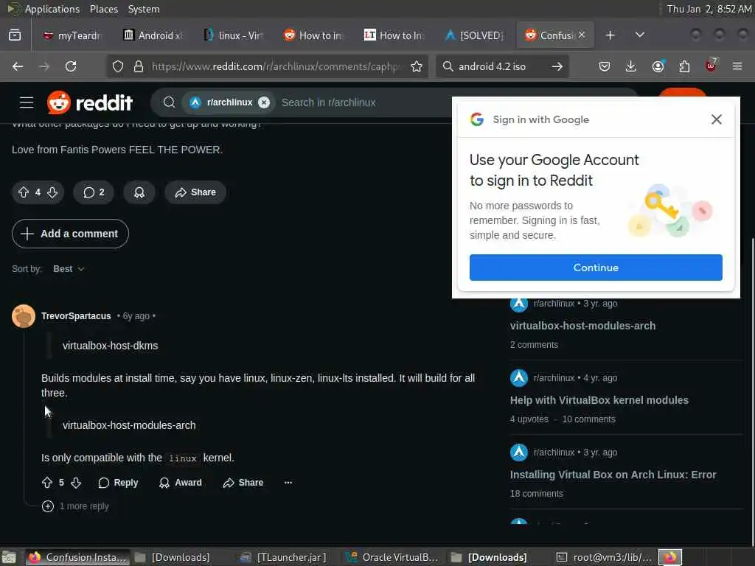
Task: Open the extensions puzzle icon
Action: (684, 66)
